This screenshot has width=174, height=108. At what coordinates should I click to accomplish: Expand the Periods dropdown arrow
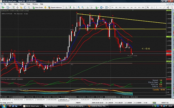[x=103, y=7]
